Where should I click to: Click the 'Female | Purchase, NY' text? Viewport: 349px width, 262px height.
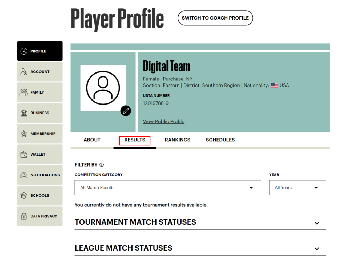point(168,79)
